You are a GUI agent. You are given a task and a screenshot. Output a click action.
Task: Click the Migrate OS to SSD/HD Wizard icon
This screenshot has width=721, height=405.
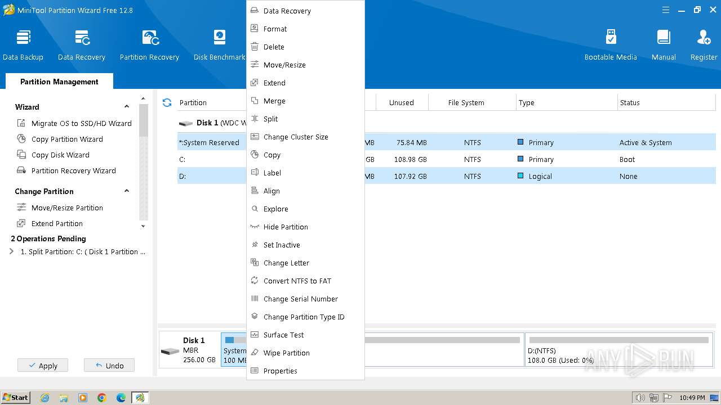(x=21, y=123)
